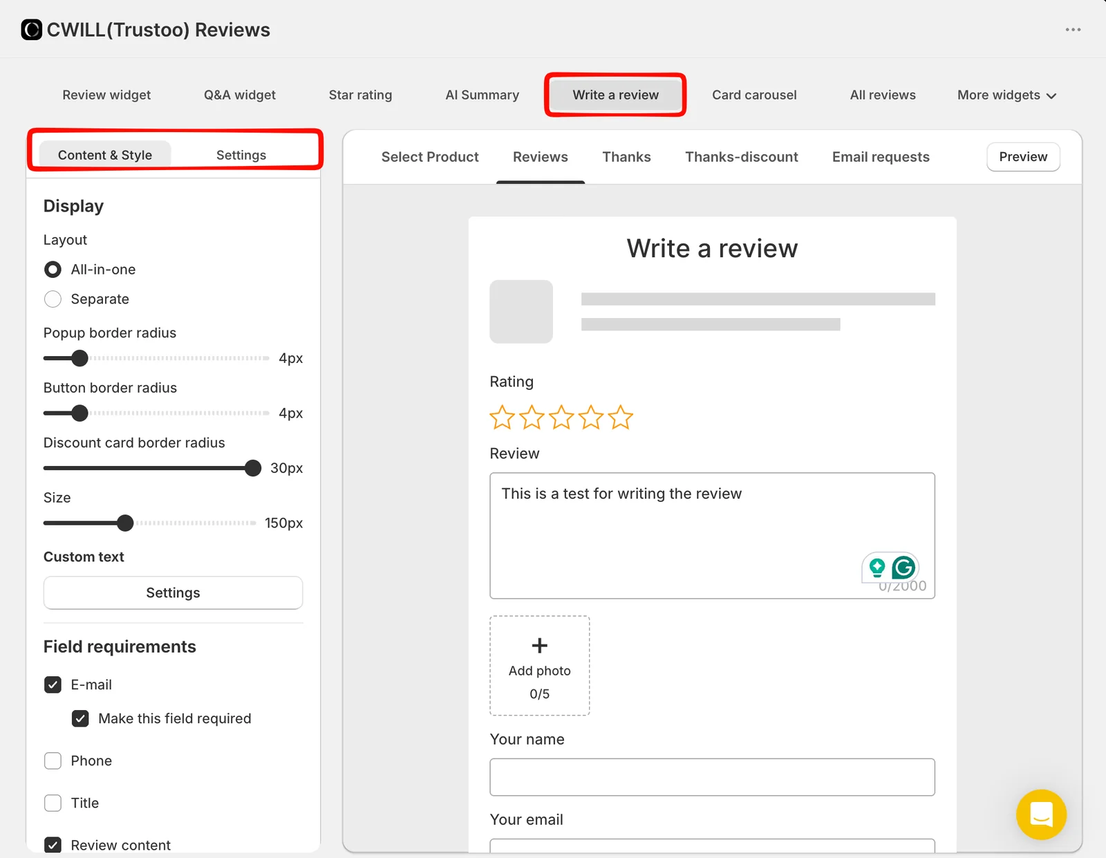Uncheck the E-mail field checkbox
The height and width of the screenshot is (858, 1106).
[x=53, y=684]
